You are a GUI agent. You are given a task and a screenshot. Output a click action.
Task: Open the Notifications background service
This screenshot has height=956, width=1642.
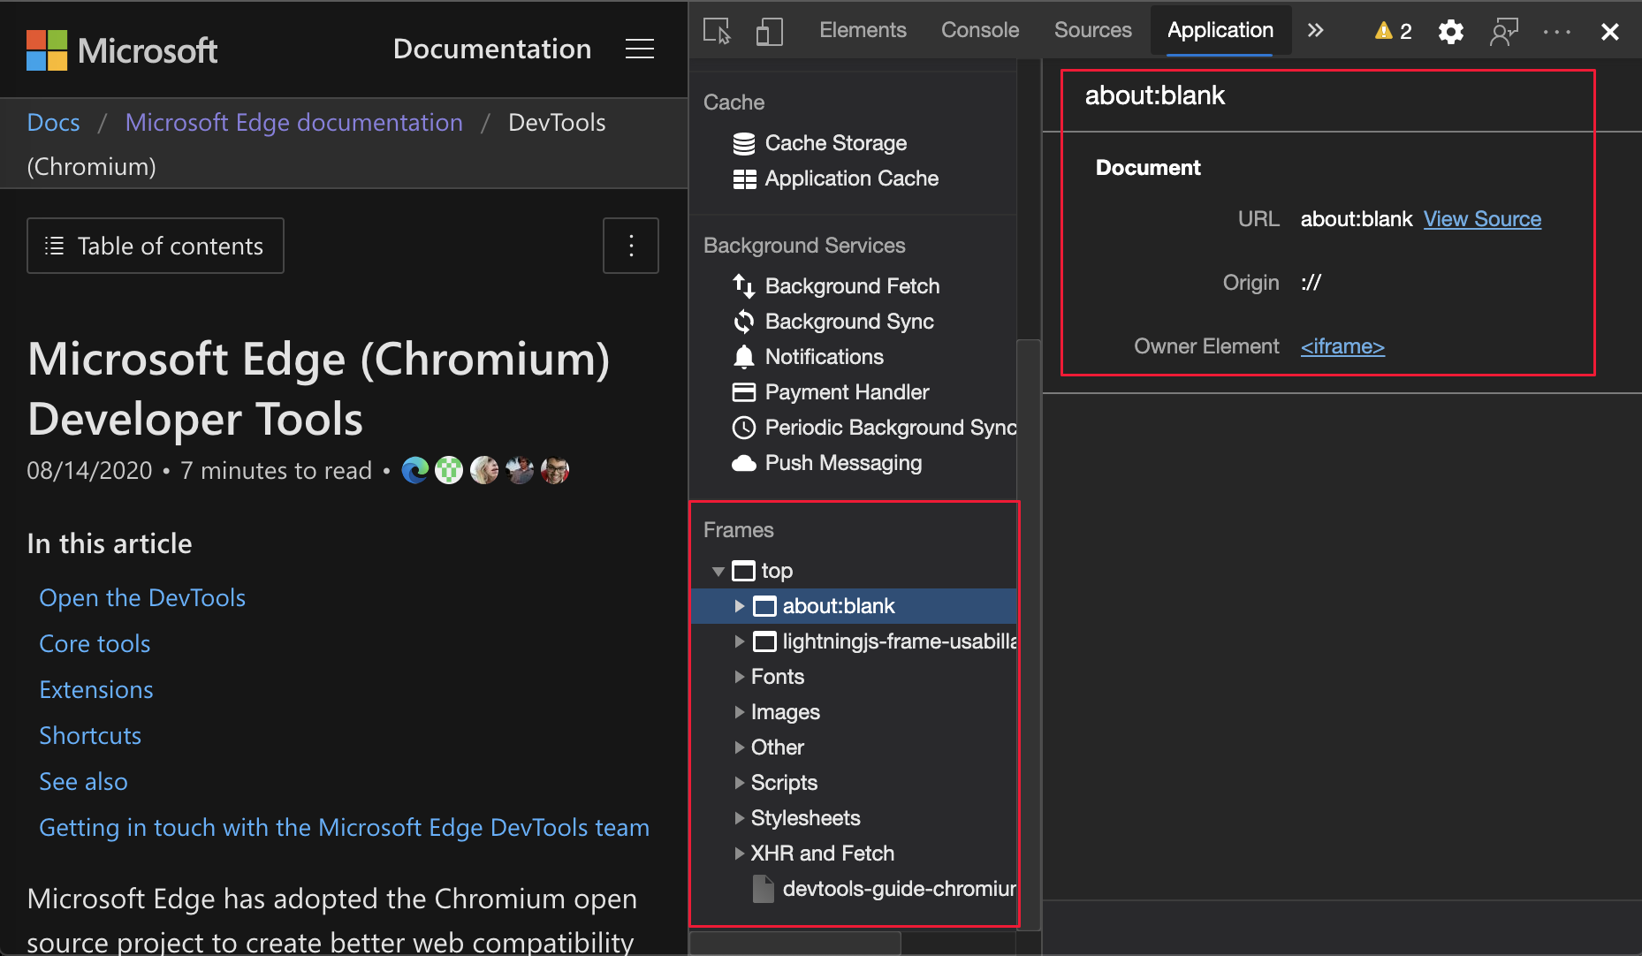click(823, 356)
